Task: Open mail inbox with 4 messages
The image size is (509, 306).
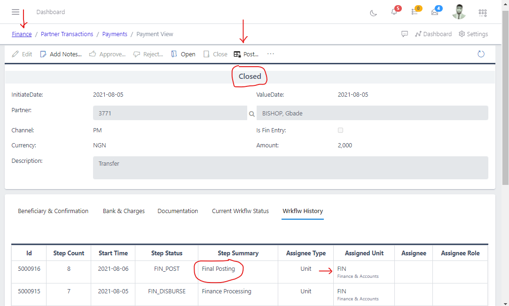Action: click(x=435, y=12)
